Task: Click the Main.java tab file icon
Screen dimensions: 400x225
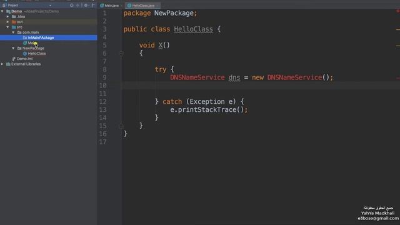Action: point(102,6)
